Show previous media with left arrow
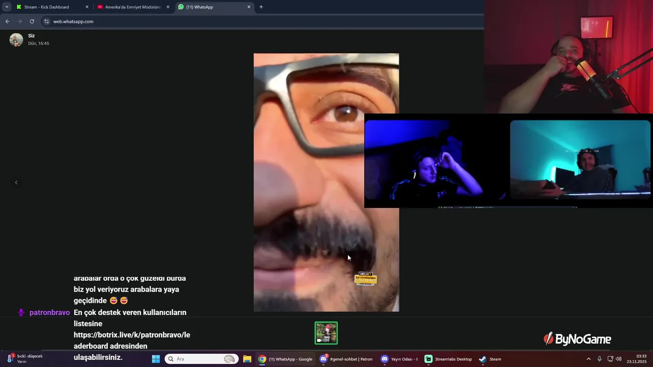The image size is (653, 367). [x=16, y=182]
